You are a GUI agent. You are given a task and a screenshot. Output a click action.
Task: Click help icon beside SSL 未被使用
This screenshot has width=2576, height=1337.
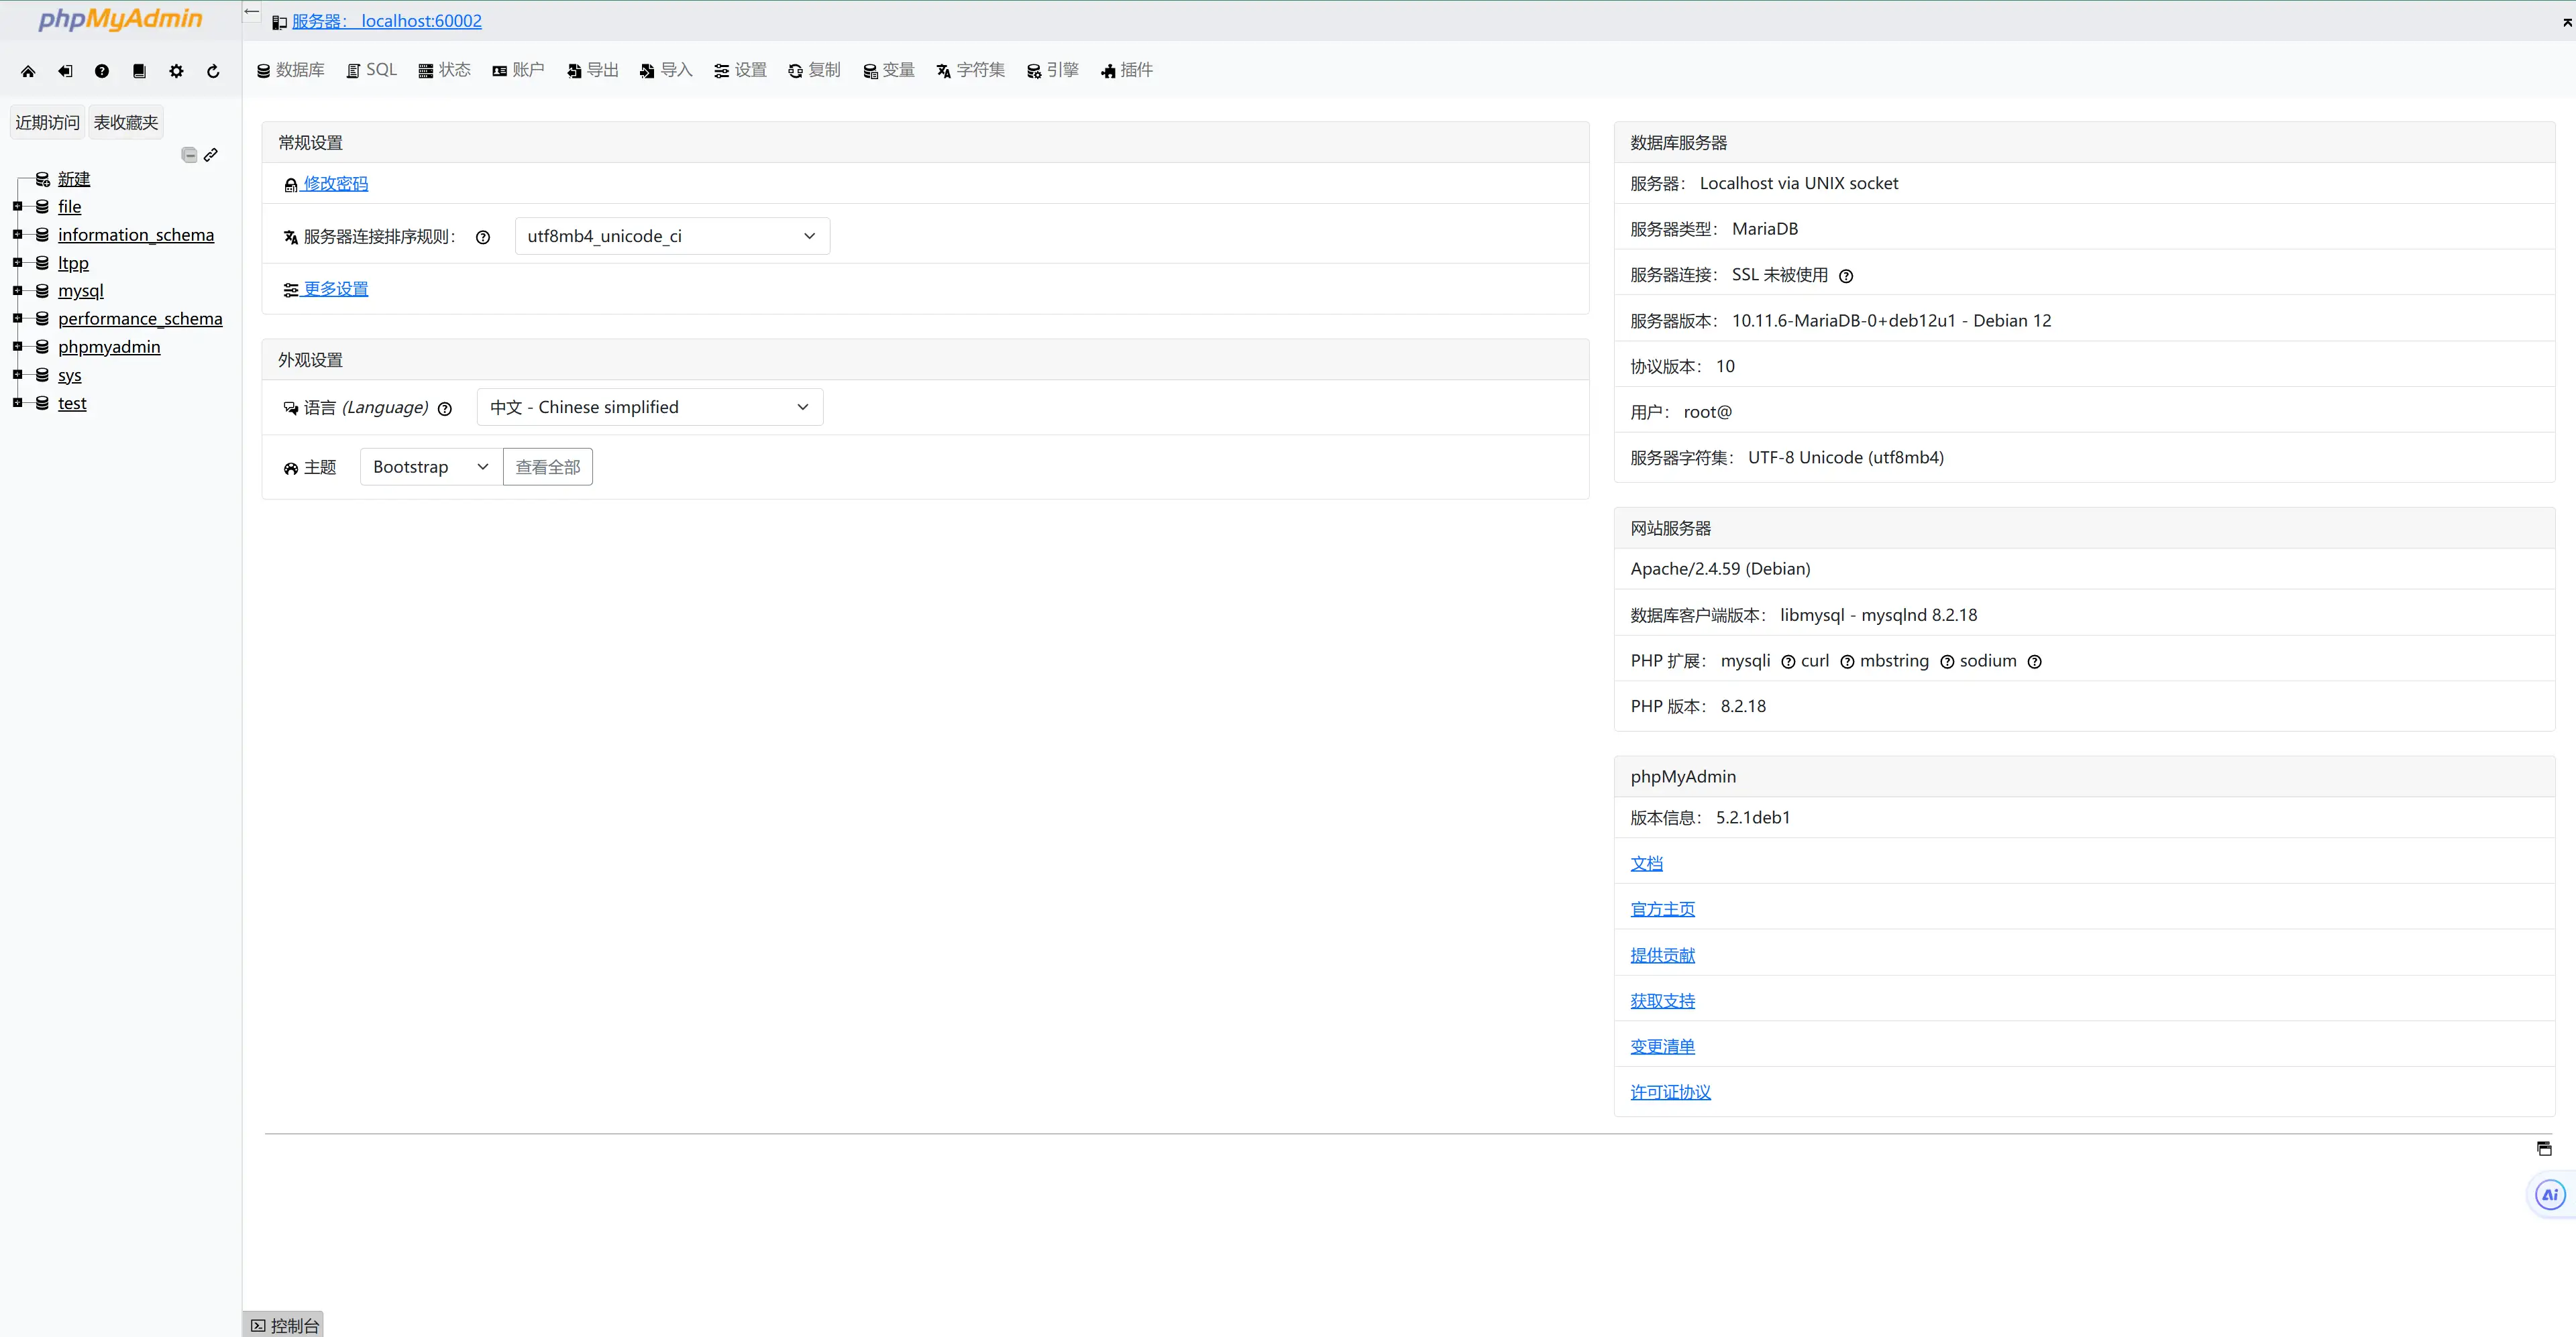pos(1846,276)
